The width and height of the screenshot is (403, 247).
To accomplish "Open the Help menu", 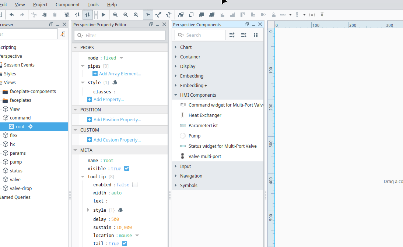I will pos(112,5).
